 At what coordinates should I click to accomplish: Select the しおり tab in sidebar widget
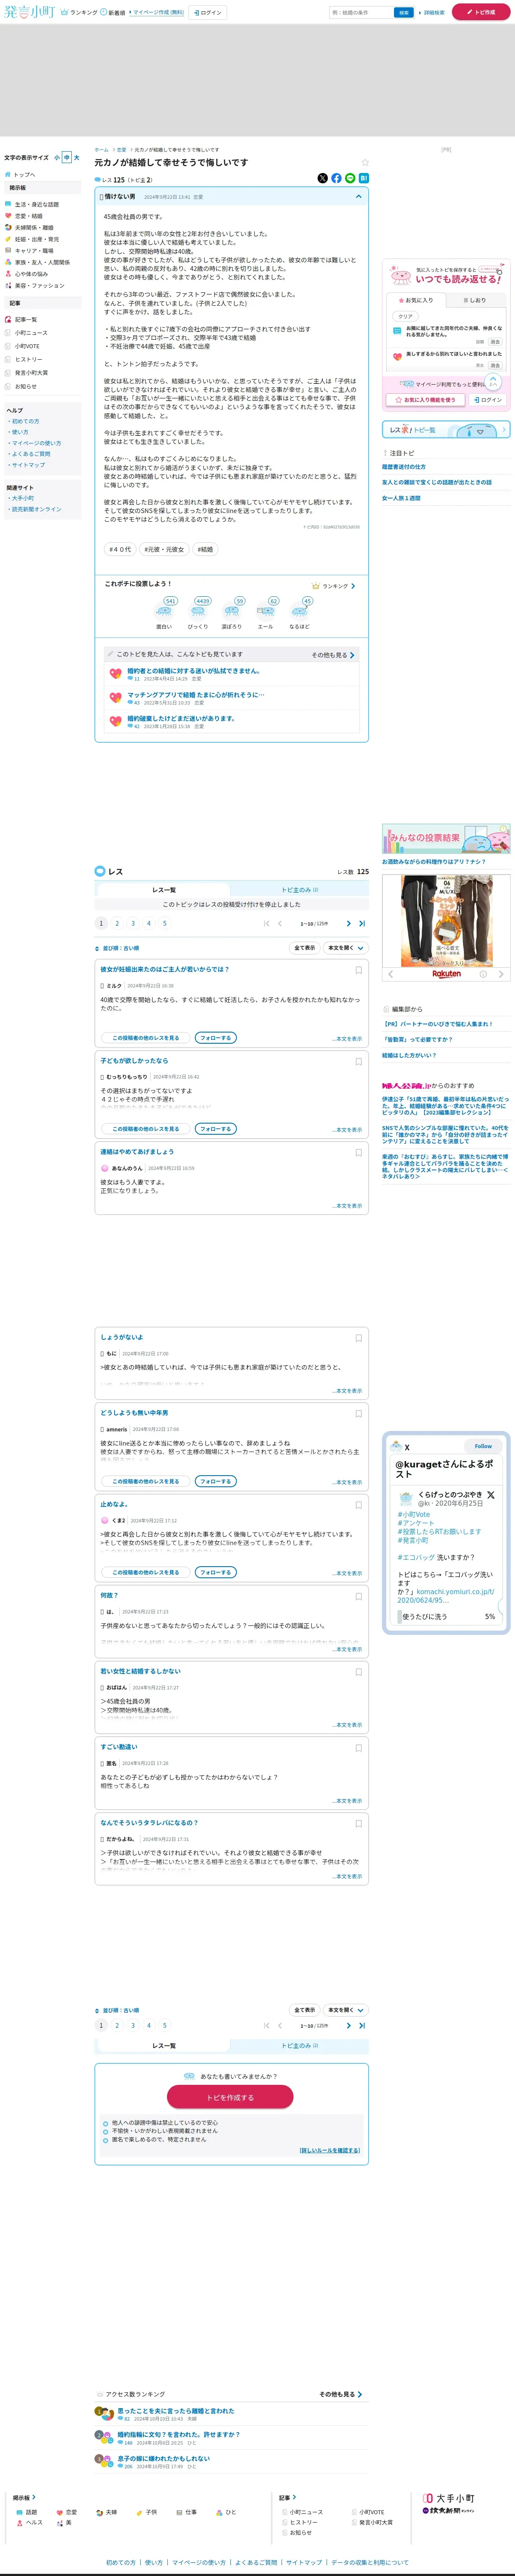pyautogui.click(x=475, y=300)
